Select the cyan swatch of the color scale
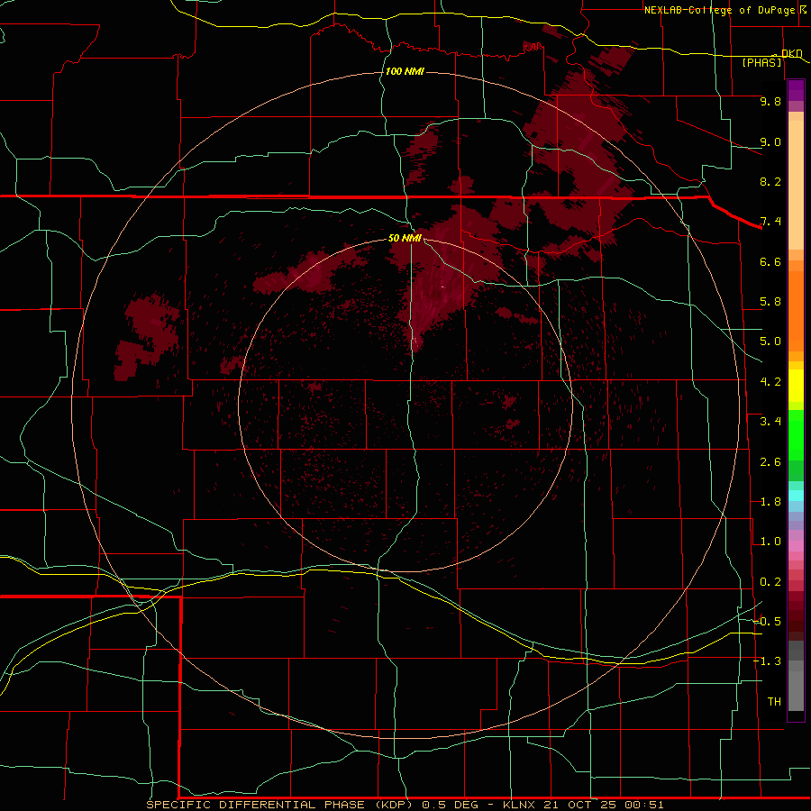Image resolution: width=811 pixels, height=811 pixels. pyautogui.click(x=796, y=496)
